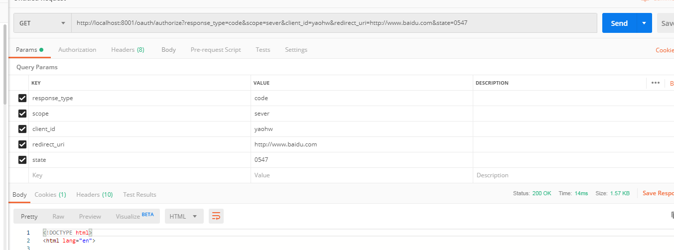Viewport: 674px width, 250px height.
Task: Click the empty Value placeholder field
Action: pos(362,175)
